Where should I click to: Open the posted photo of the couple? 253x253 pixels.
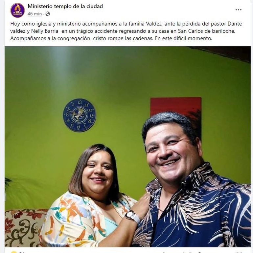click(127, 147)
